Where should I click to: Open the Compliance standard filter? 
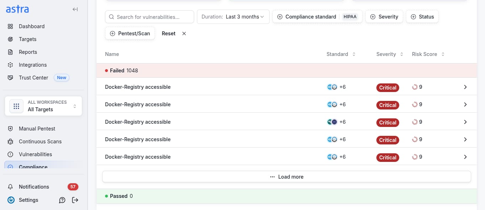(317, 17)
